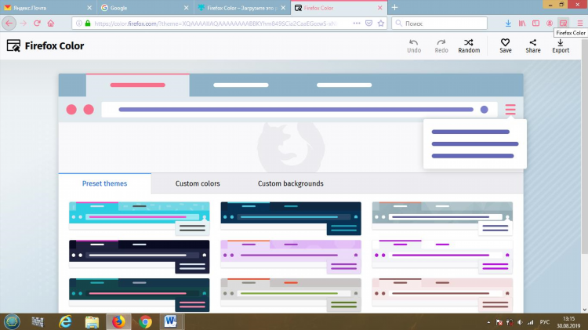
Task: Generate a Random theme
Action: (469, 45)
